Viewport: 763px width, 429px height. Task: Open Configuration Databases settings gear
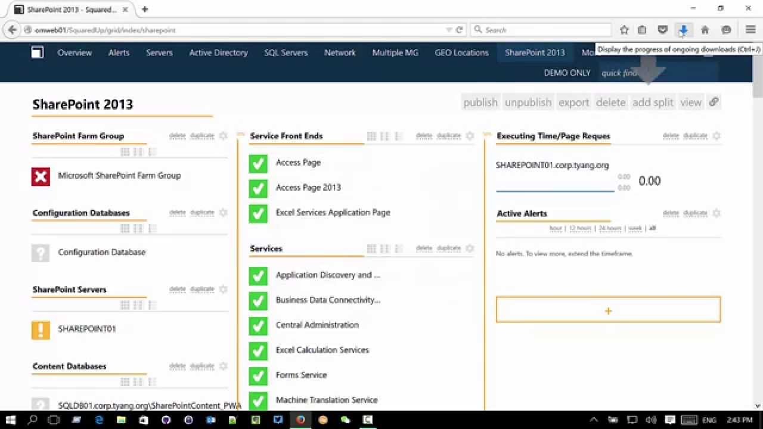pyautogui.click(x=224, y=213)
